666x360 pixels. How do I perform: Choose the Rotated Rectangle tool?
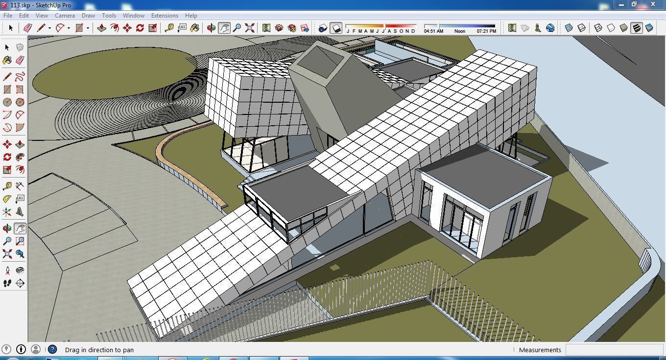20,90
